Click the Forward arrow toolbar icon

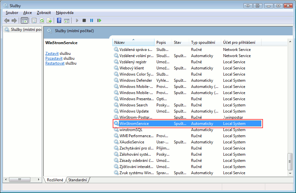click(14, 20)
